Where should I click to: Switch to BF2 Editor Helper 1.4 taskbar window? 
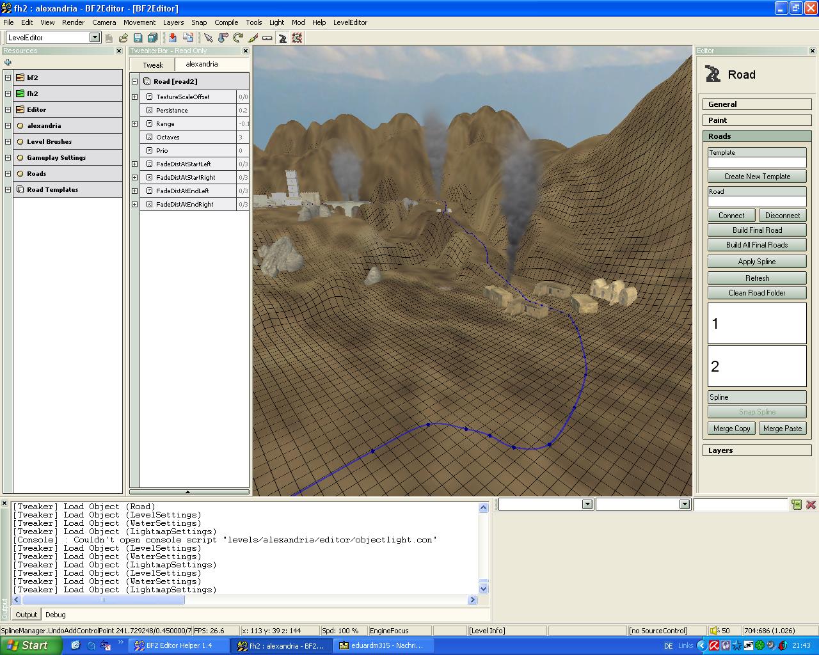pyautogui.click(x=179, y=645)
